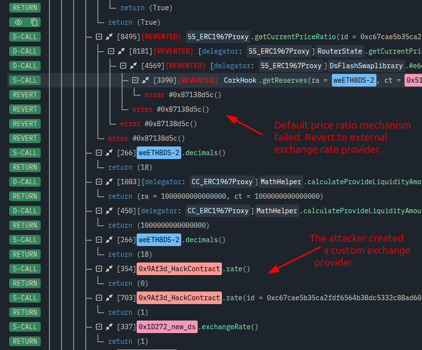Image resolution: width=422 pixels, height=350 pixels.
Task: Click the arrows icon on the [354] rate() row
Action: click(x=109, y=269)
